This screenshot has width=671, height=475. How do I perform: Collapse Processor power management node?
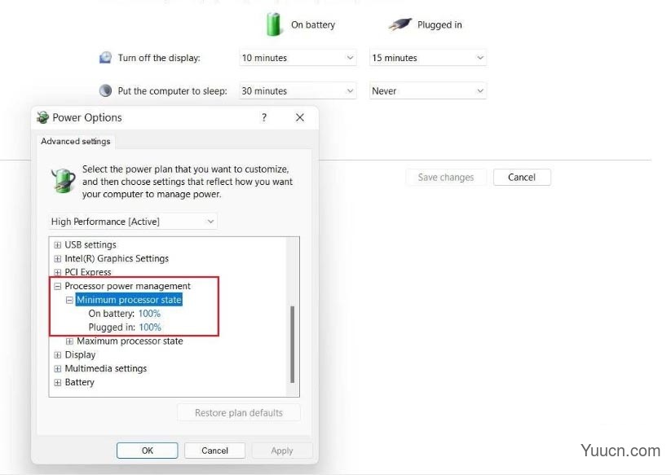coord(57,286)
